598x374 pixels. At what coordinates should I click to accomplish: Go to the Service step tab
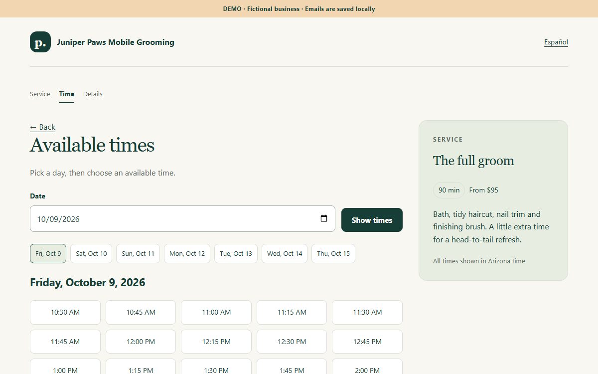pyautogui.click(x=40, y=94)
